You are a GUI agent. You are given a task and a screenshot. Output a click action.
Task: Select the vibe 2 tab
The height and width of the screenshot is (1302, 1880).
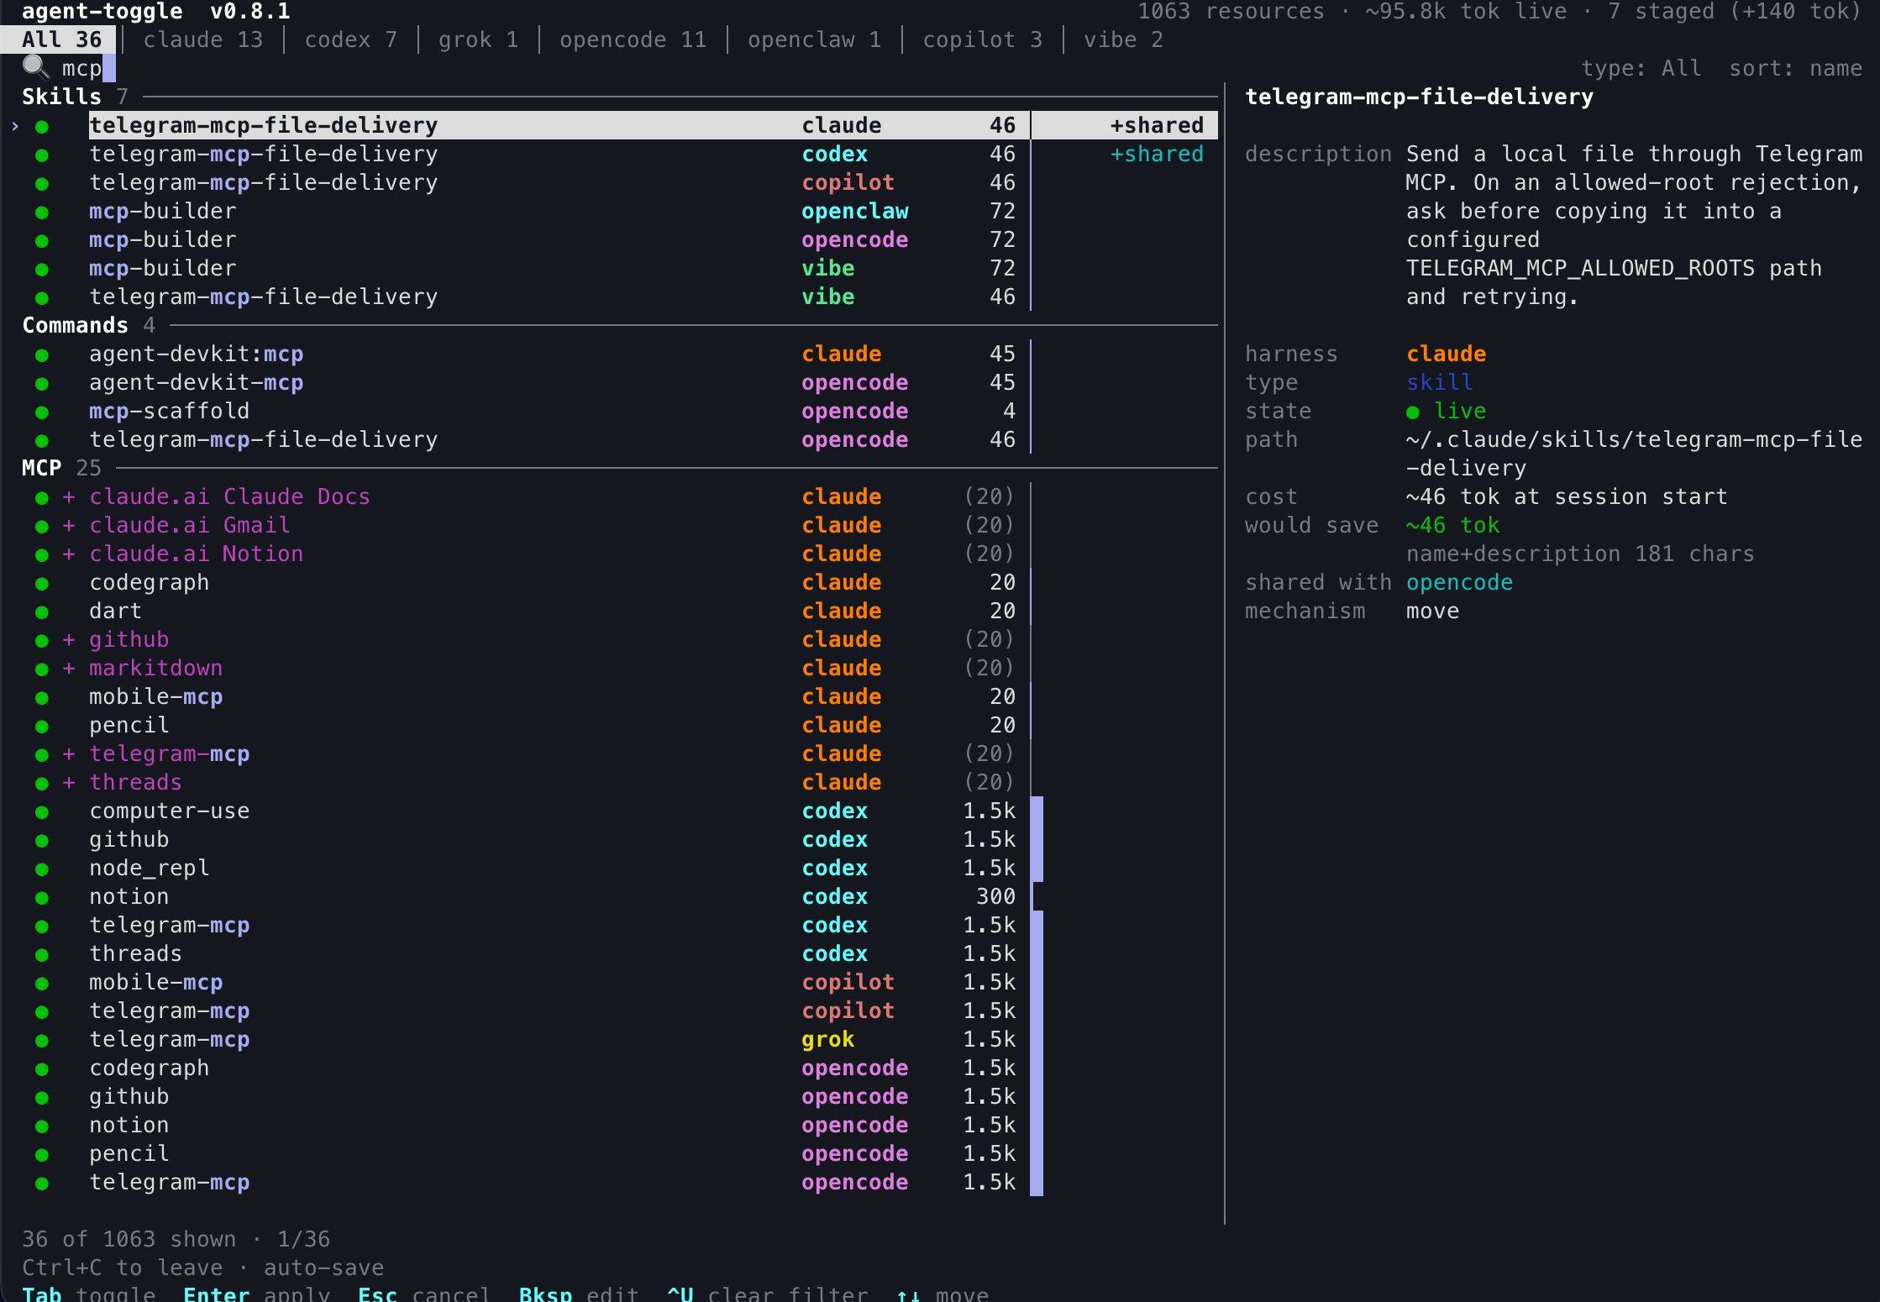click(x=1124, y=39)
